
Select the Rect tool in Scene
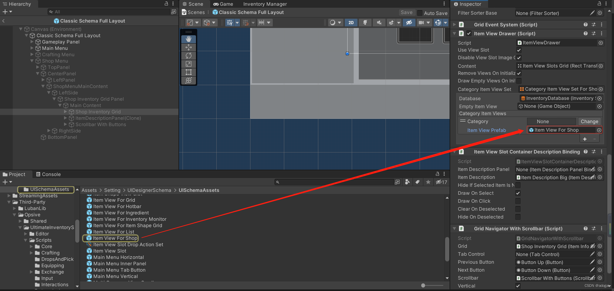click(189, 72)
